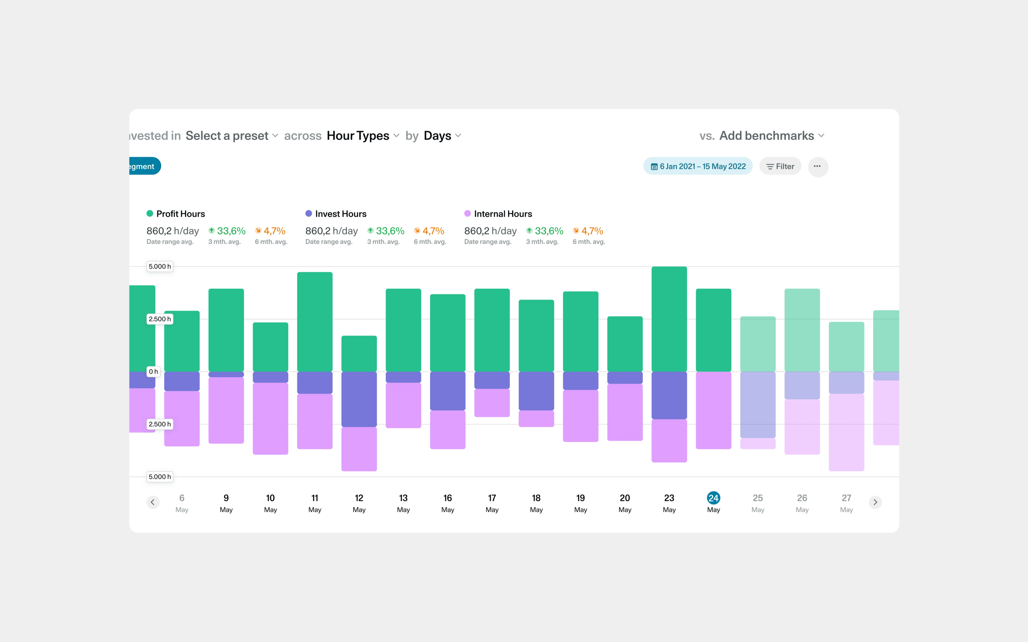Select 12 May on the date axis
Viewport: 1028px width, 642px height.
click(359, 503)
